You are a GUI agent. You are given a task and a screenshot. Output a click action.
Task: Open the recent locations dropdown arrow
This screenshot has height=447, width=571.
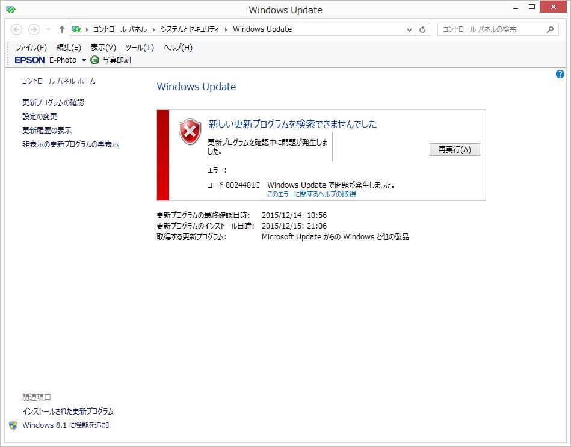pos(48,29)
